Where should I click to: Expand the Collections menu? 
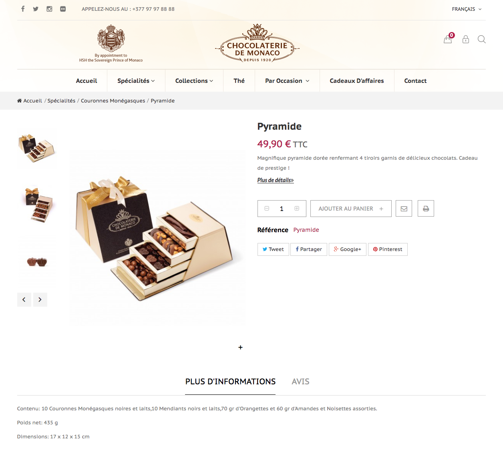point(194,81)
